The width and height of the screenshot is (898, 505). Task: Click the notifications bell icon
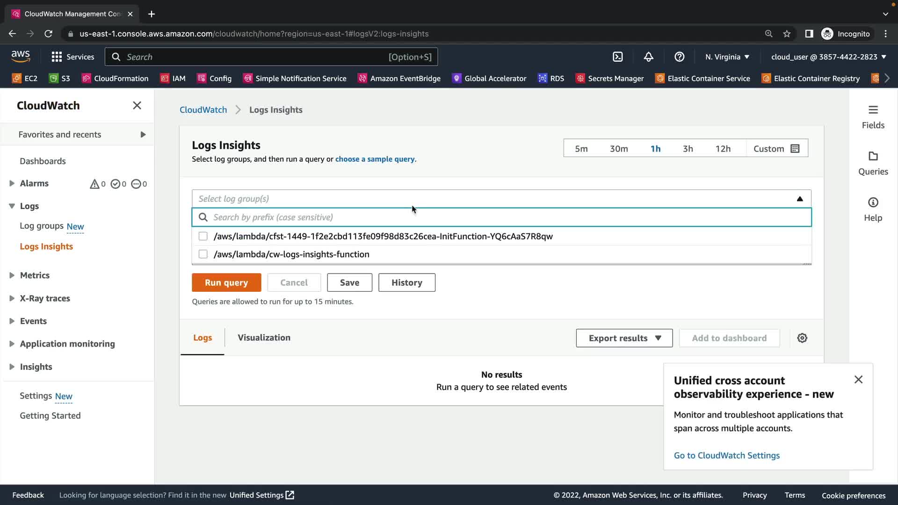(648, 57)
